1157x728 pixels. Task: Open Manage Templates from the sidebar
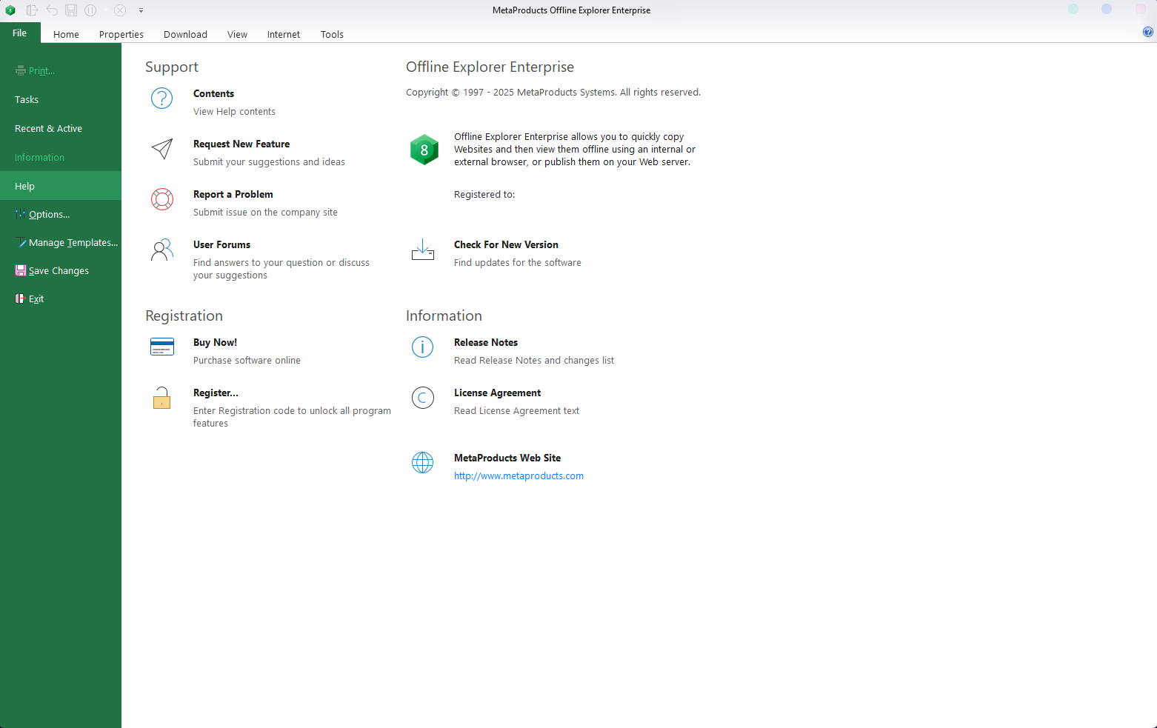click(x=61, y=243)
